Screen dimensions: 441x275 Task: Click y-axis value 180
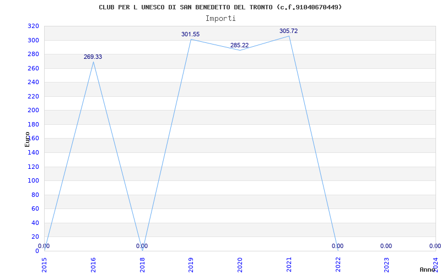click(33, 124)
